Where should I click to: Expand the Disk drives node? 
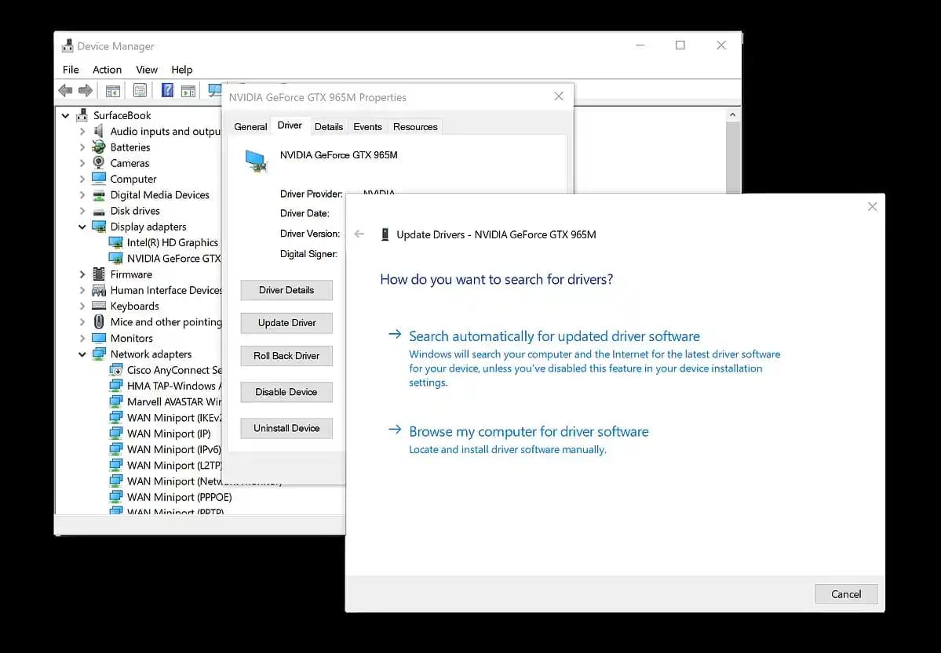click(82, 211)
